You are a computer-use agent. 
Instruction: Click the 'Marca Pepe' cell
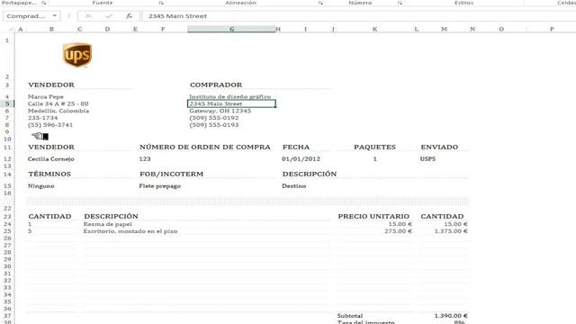(x=46, y=96)
